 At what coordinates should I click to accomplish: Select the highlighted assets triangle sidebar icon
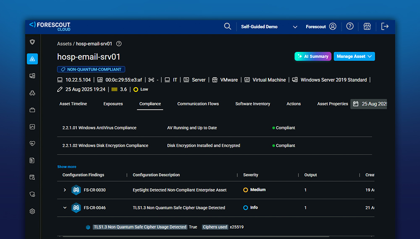(32, 59)
